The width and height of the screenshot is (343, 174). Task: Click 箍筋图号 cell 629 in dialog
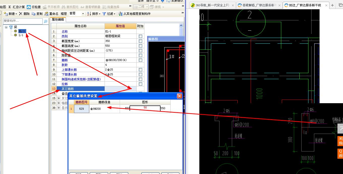pos(82,109)
